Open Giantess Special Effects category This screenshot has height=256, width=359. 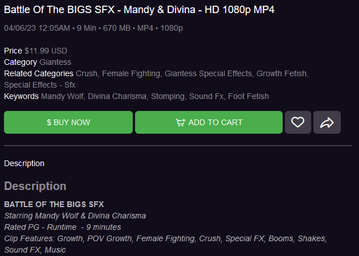209,73
